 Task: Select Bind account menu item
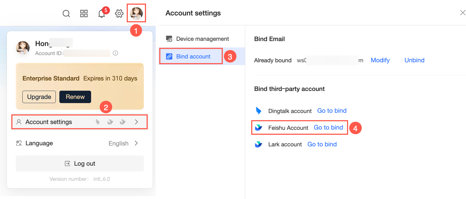pyautogui.click(x=193, y=57)
